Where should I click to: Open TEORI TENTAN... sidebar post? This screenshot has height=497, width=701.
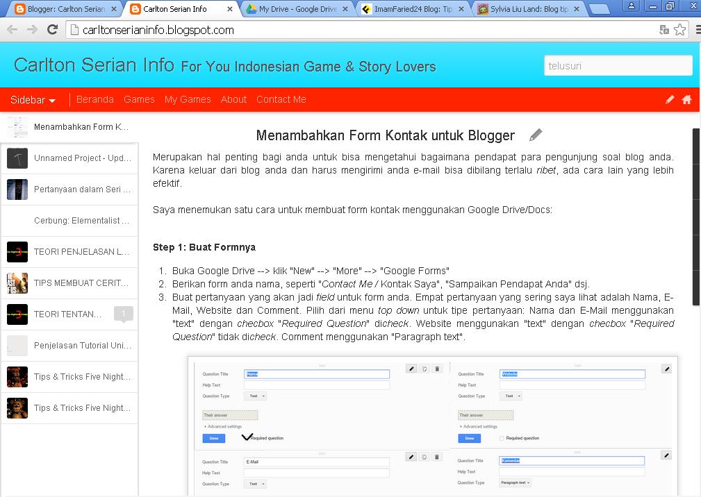pyautogui.click(x=68, y=314)
